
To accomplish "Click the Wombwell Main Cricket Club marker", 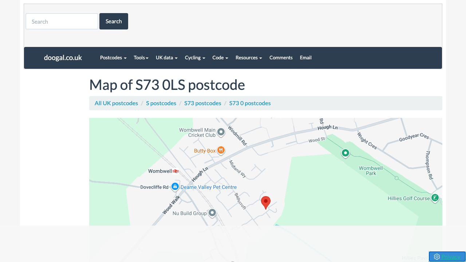I will click(x=221, y=132).
